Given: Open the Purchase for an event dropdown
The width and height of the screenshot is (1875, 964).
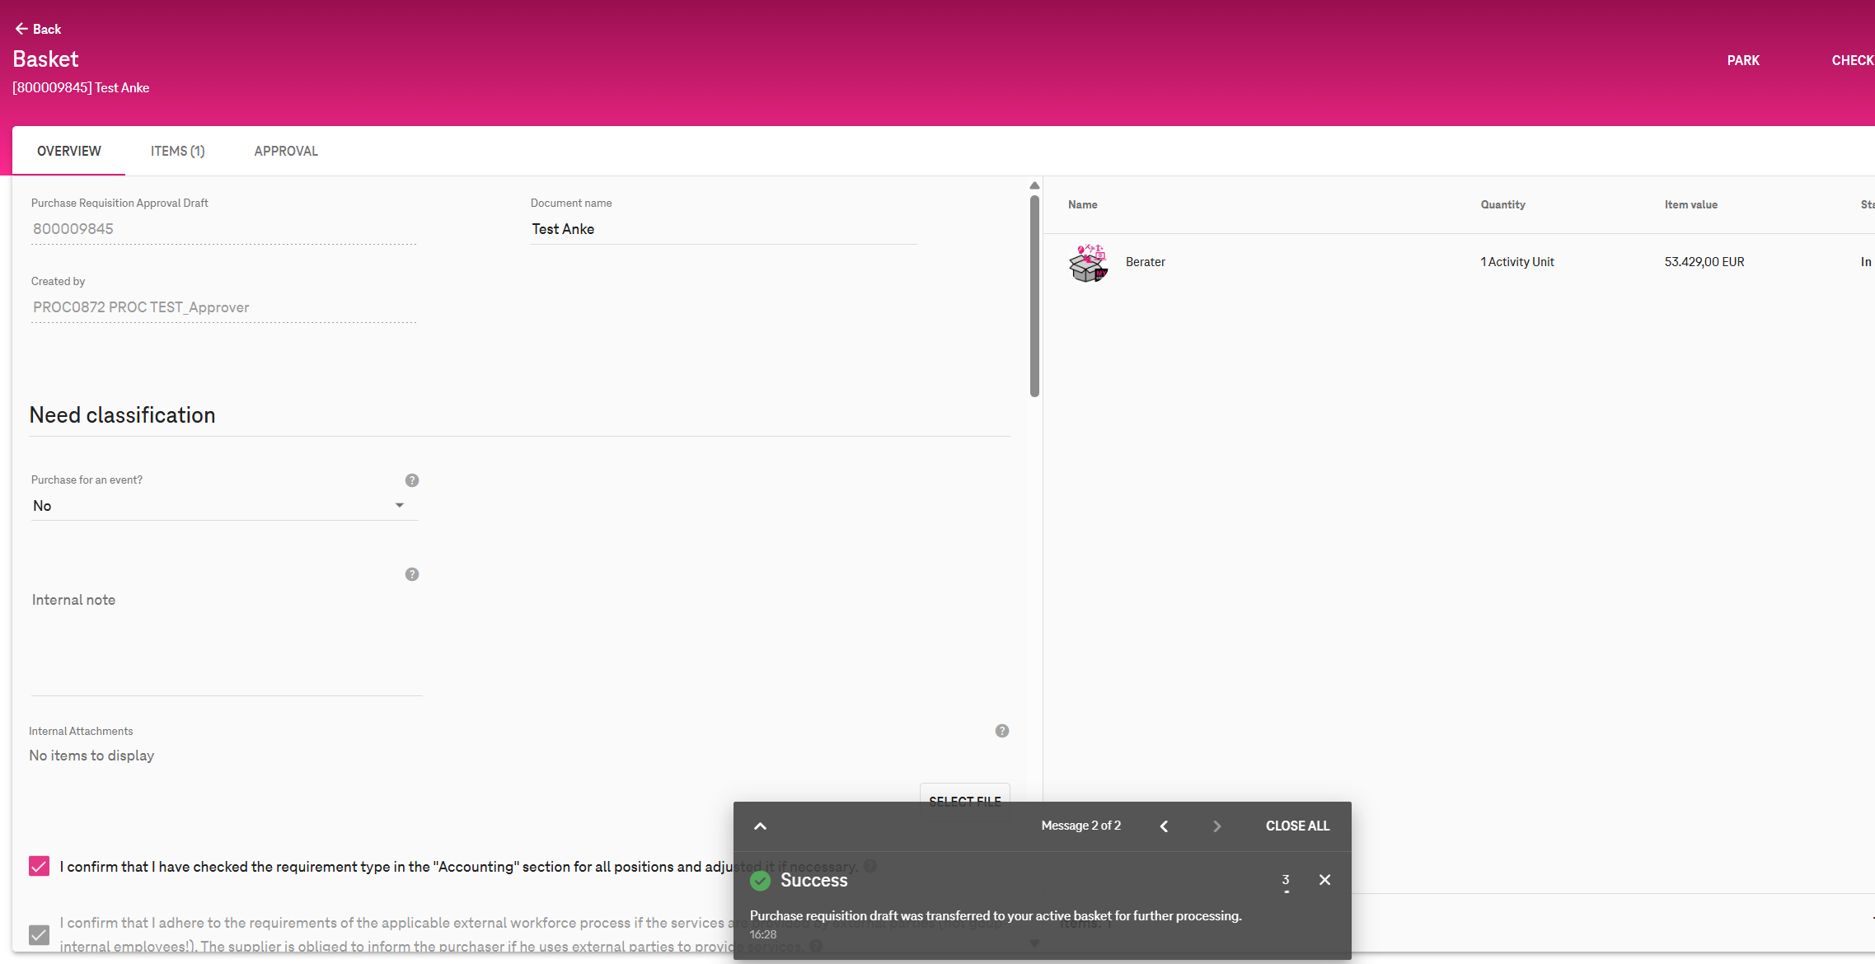Looking at the screenshot, I should [x=223, y=506].
